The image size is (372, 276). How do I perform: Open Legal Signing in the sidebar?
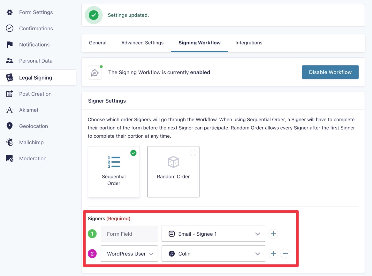pyautogui.click(x=38, y=78)
